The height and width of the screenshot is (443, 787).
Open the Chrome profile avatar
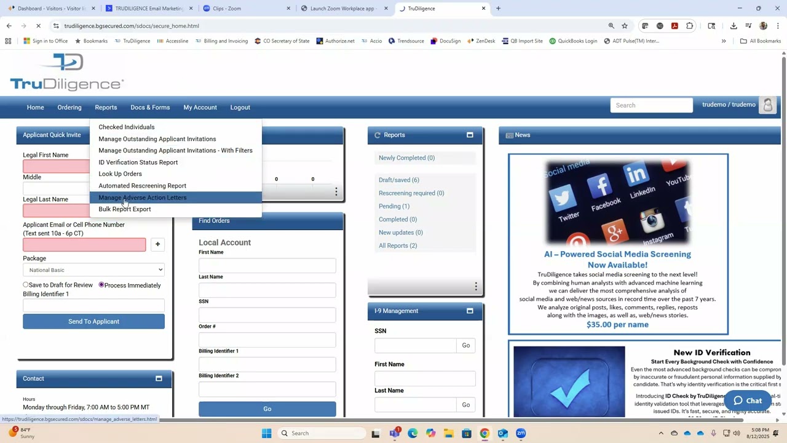(763, 26)
